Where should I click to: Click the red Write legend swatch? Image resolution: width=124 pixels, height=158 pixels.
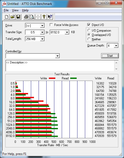point(52,78)
